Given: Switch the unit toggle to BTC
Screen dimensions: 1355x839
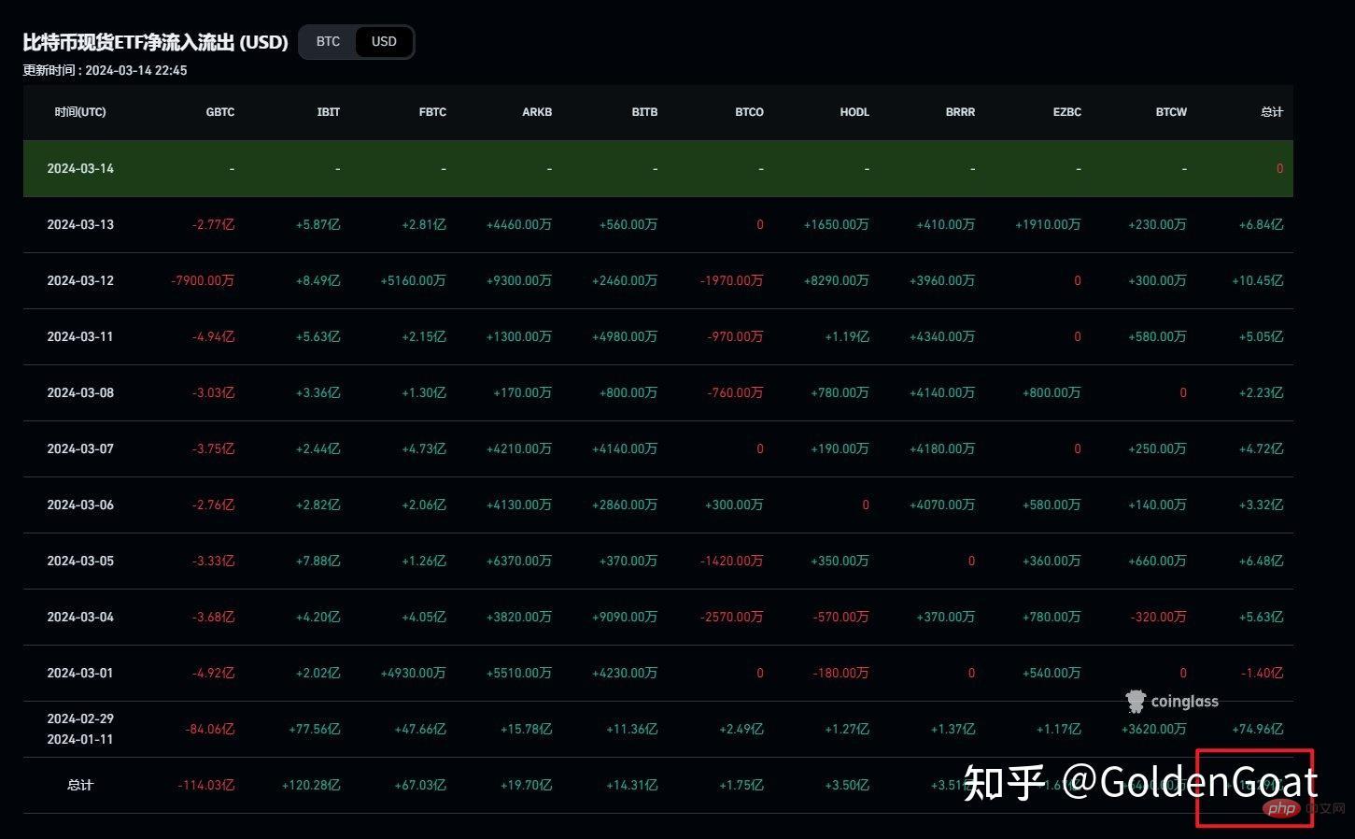Looking at the screenshot, I should [x=328, y=42].
